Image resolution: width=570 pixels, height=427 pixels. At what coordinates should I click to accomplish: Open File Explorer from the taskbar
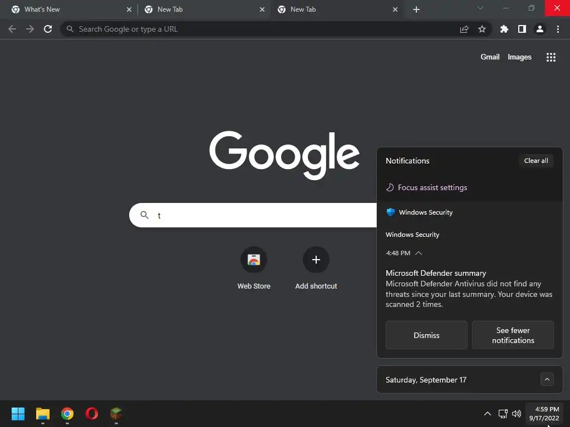[42, 414]
